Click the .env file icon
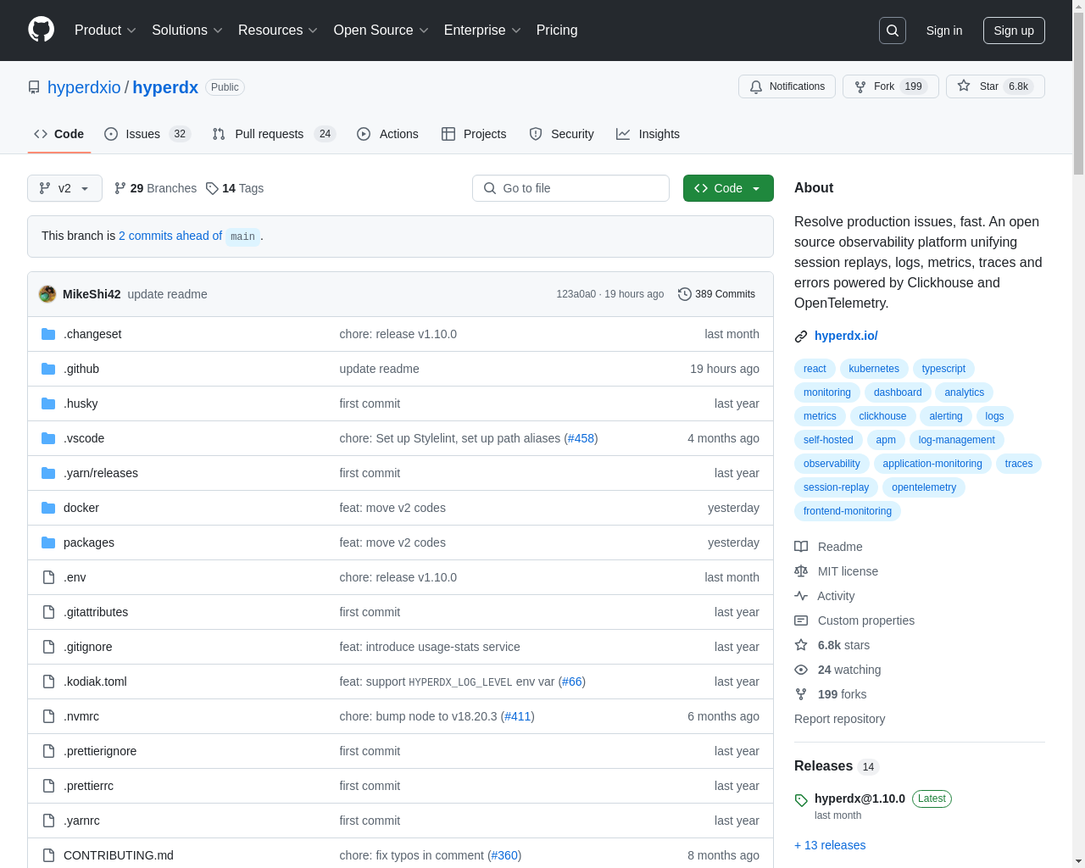Viewport: 1085px width, 868px height. 48,577
